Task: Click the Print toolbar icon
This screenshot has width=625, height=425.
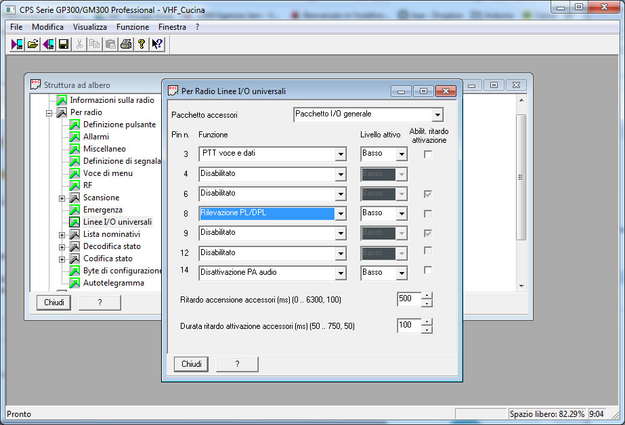Action: click(126, 44)
